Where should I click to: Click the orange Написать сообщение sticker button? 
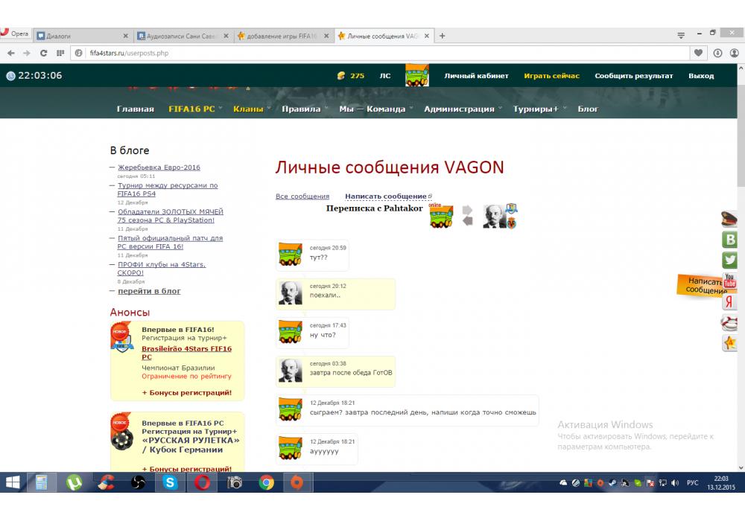click(700, 286)
